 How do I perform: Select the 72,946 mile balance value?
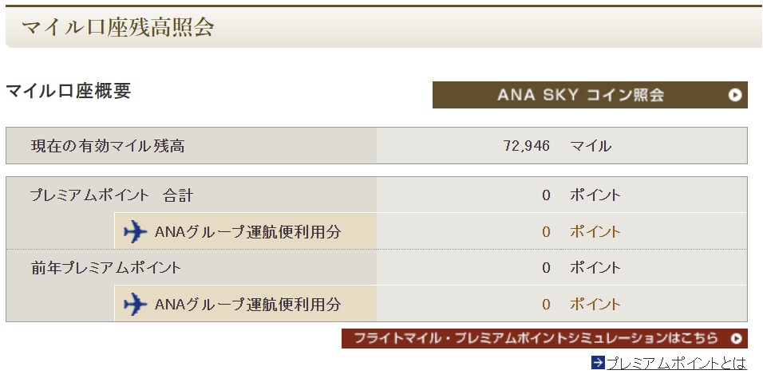pyautogui.click(x=527, y=146)
